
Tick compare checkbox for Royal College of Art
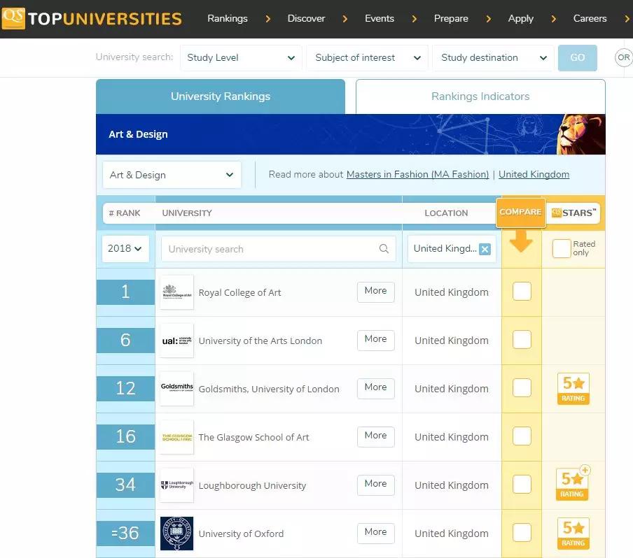point(522,291)
